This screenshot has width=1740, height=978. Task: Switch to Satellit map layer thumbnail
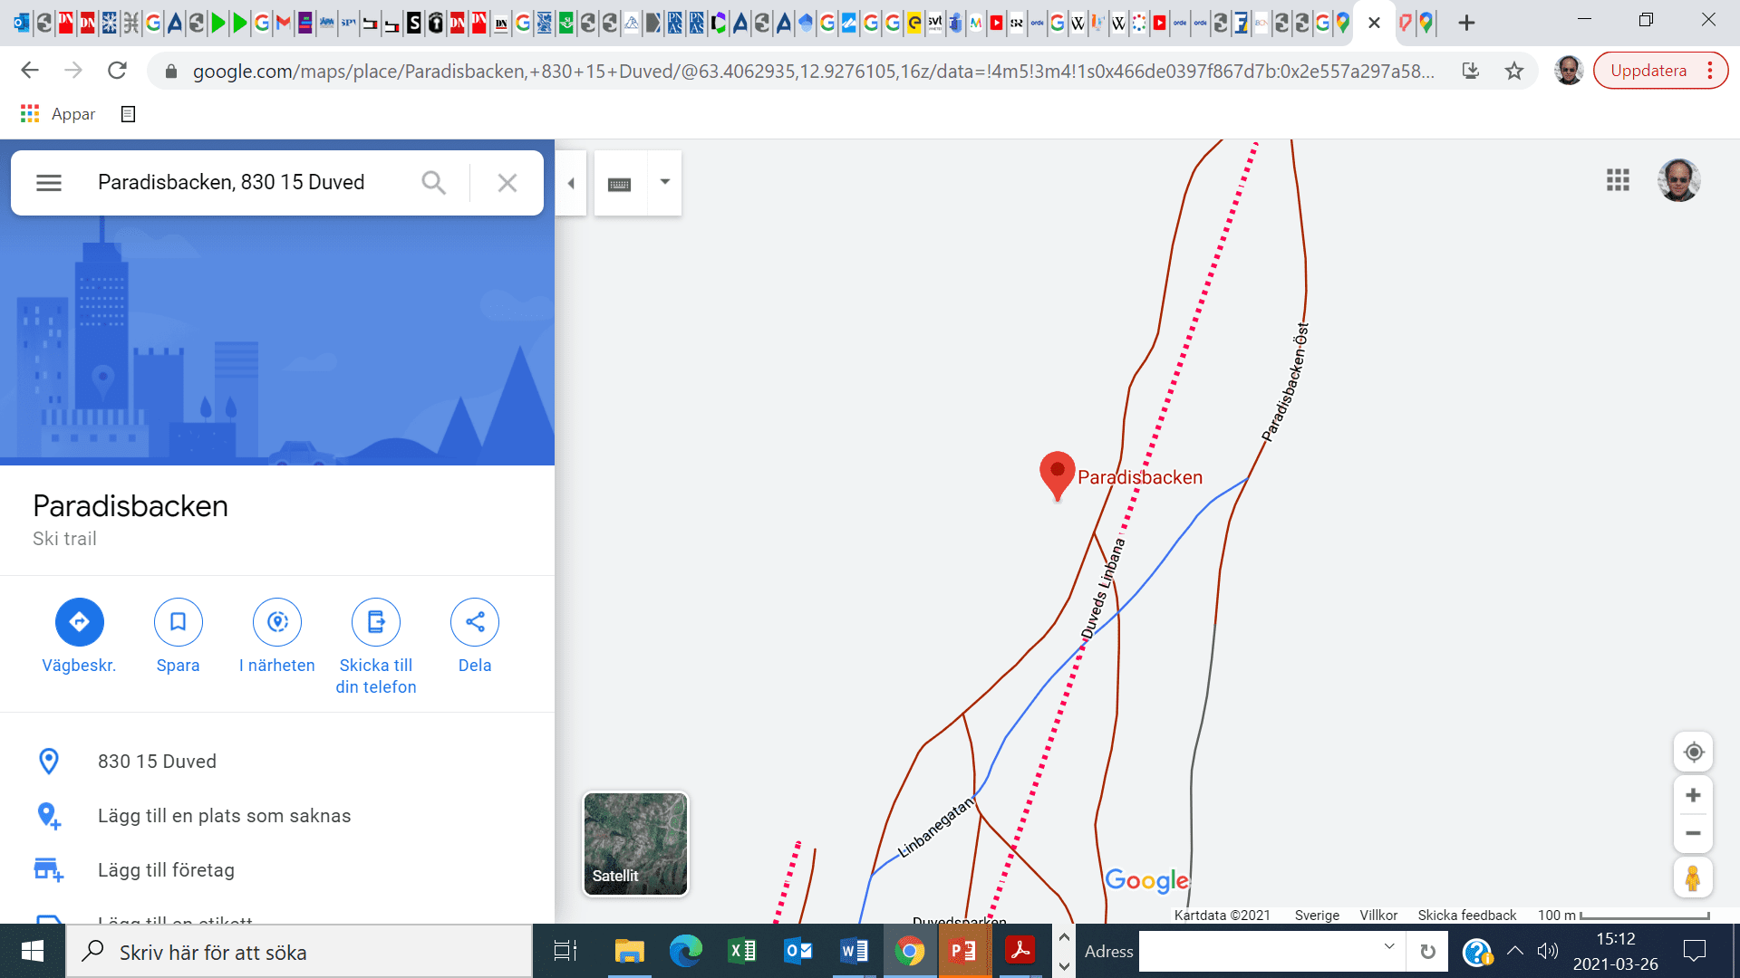point(635,844)
